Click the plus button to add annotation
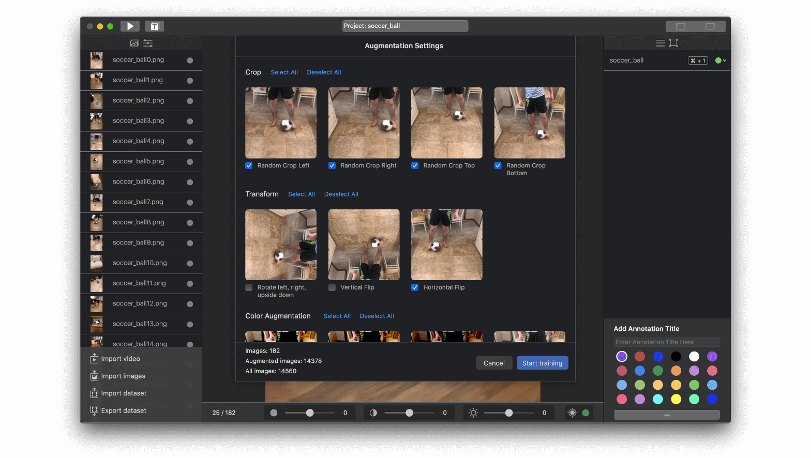The height and width of the screenshot is (458, 811). click(667, 415)
